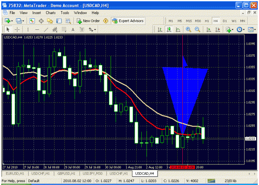259x185 pixels.
Task: Switch to D1 timeframe
Action: coord(225,21)
